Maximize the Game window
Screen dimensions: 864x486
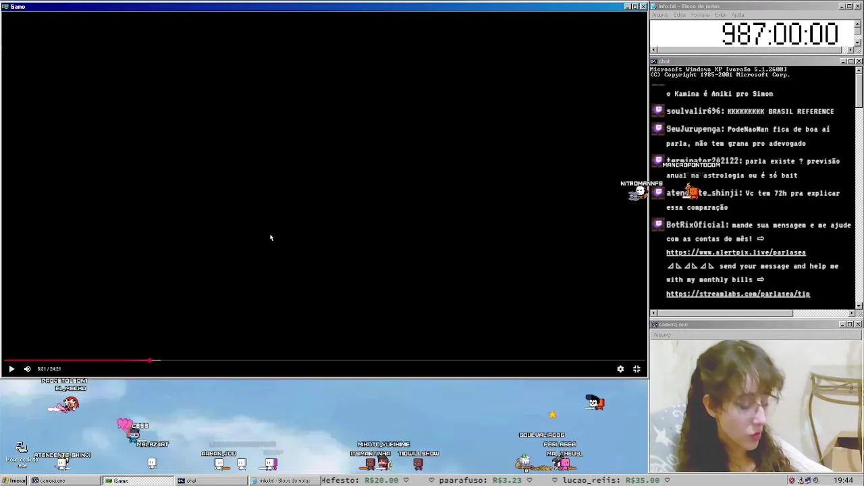point(635,7)
